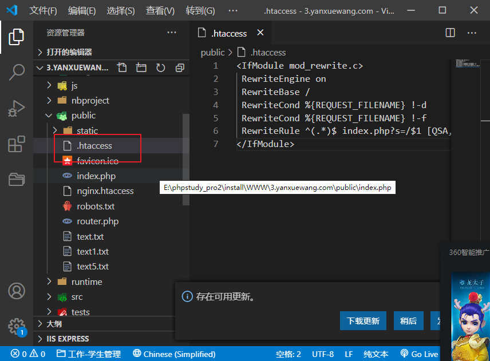Click the New File icon in explorer header
The height and width of the screenshot is (361, 490).
click(x=122, y=68)
